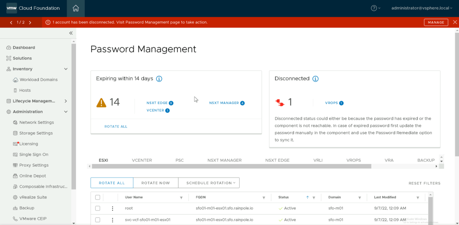The width and height of the screenshot is (459, 225).
Task: Go to next notification in banner
Action: coord(30,22)
